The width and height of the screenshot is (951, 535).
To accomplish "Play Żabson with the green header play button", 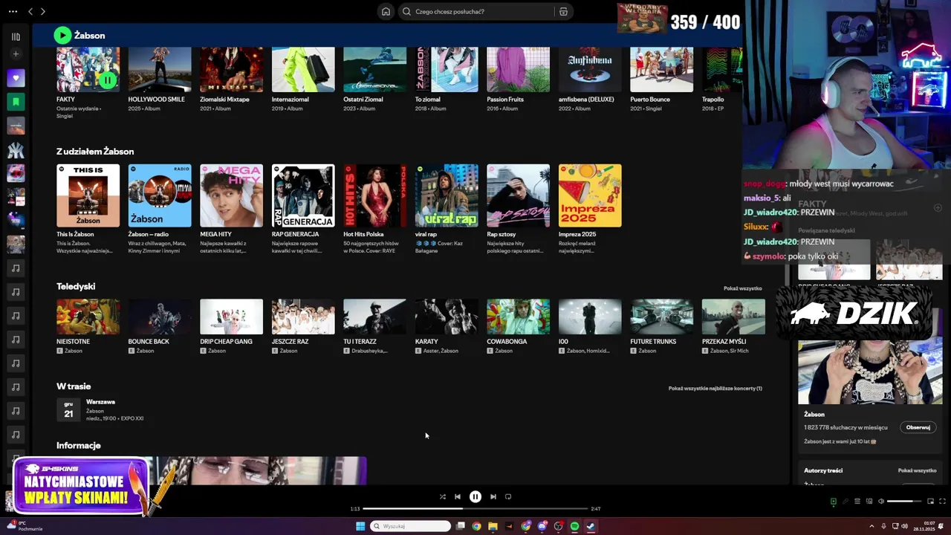I will (x=62, y=35).
